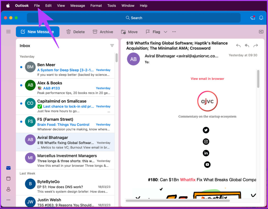Screen dimensions: 268x209
Task: Open the Inbox filter options
Action: click(x=112, y=46)
